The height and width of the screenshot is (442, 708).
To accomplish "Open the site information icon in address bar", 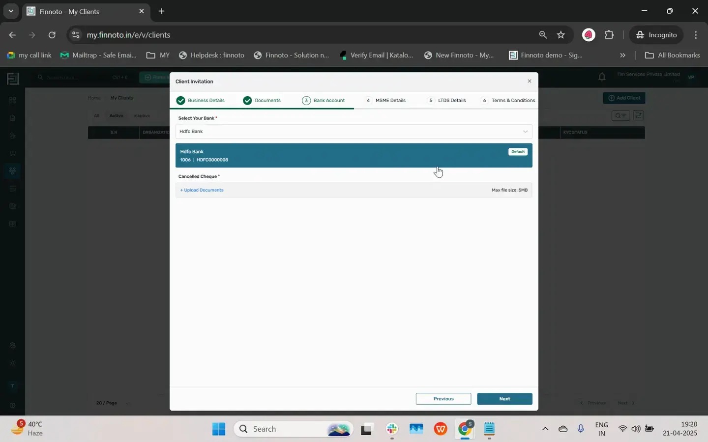I will [75, 35].
